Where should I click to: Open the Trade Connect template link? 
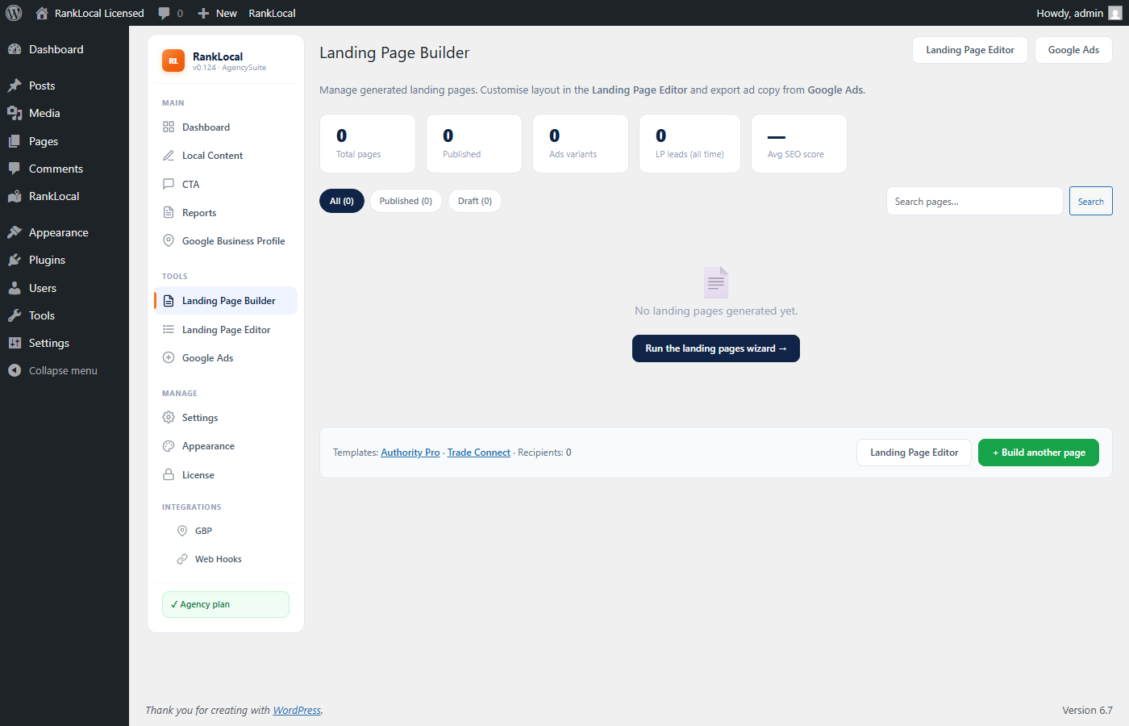(479, 453)
